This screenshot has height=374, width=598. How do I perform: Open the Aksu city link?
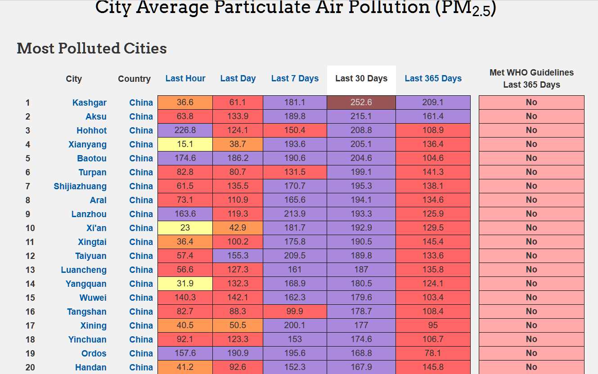click(x=96, y=116)
